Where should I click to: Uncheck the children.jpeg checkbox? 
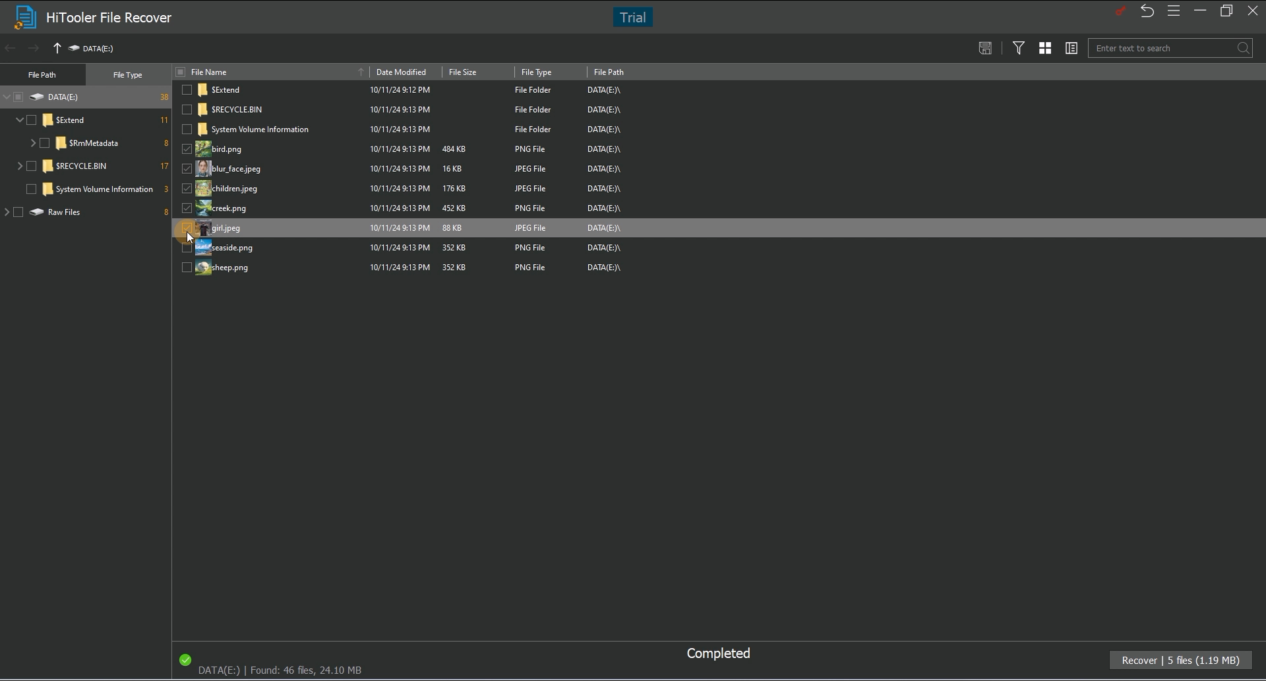pos(187,188)
